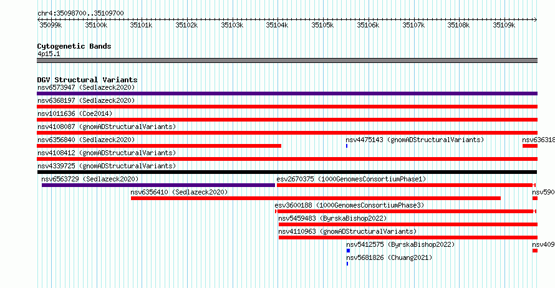The height and width of the screenshot is (288, 555).
Task: Click ruler position 35107k
Action: tap(413, 25)
